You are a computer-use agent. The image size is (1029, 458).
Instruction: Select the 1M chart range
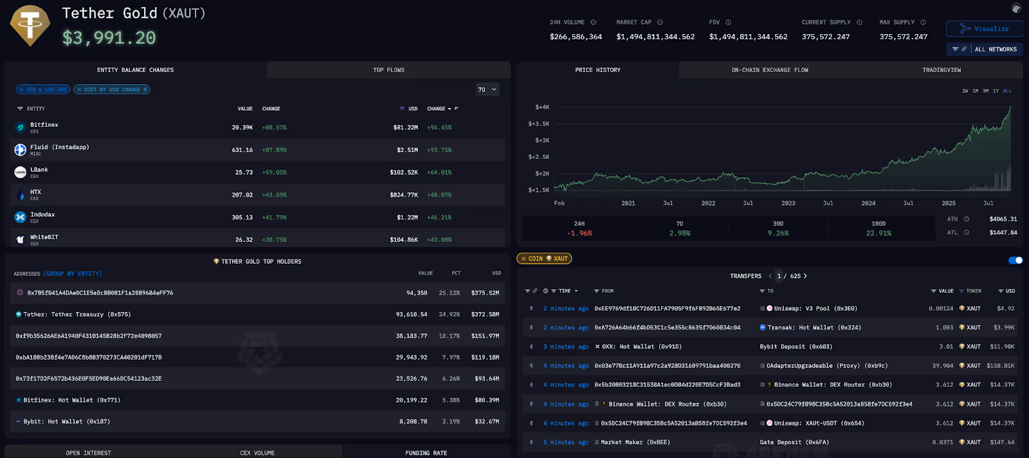click(x=975, y=91)
